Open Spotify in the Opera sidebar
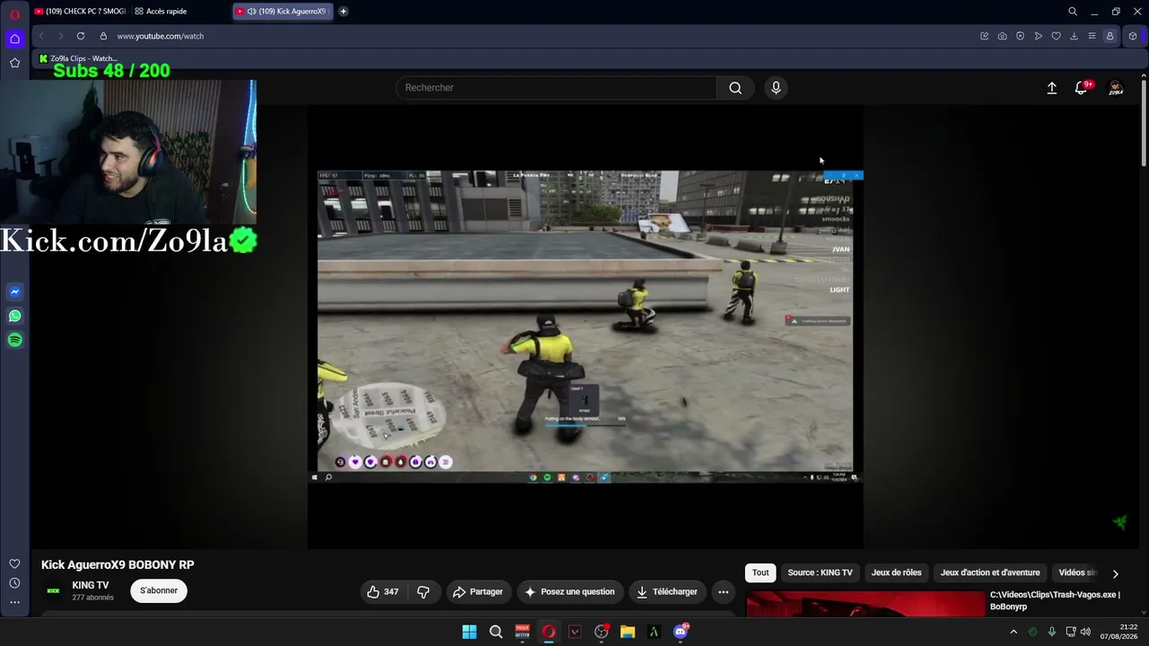Screen dimensions: 1149x646 click(x=15, y=340)
